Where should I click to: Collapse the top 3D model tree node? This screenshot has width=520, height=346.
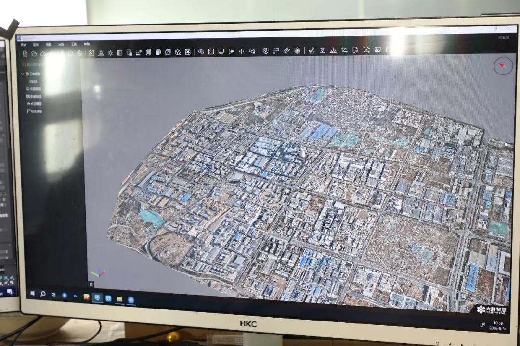pyautogui.click(x=22, y=74)
